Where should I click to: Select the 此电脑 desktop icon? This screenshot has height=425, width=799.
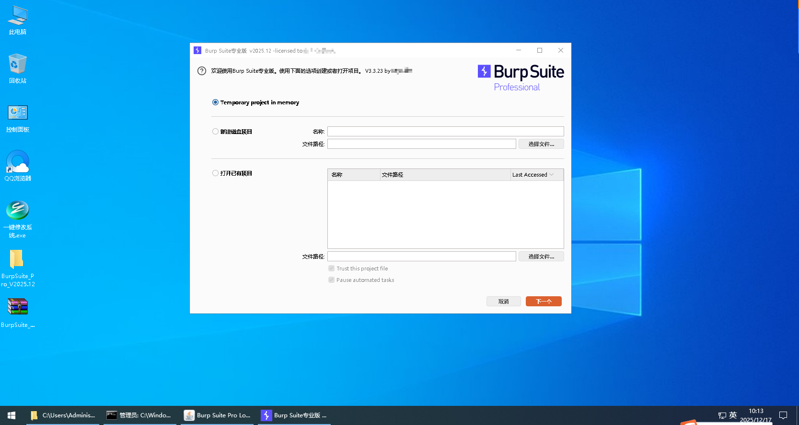[x=18, y=16]
